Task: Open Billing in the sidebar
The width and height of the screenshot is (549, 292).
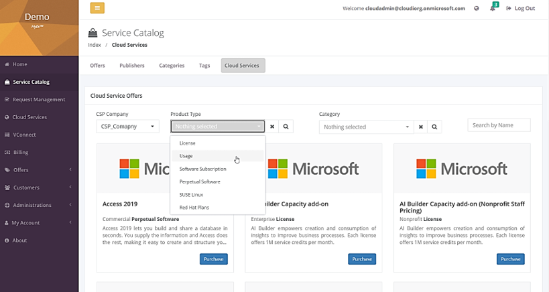Action: click(21, 152)
